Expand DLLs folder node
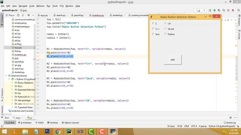The image size is (241, 135). (12, 86)
